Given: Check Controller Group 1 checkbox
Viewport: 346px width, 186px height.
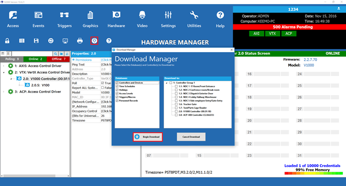Looking at the screenshot, I should [x=170, y=83].
